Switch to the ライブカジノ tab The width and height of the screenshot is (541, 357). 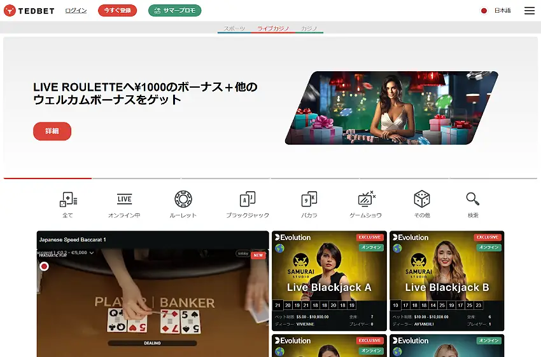tap(273, 28)
